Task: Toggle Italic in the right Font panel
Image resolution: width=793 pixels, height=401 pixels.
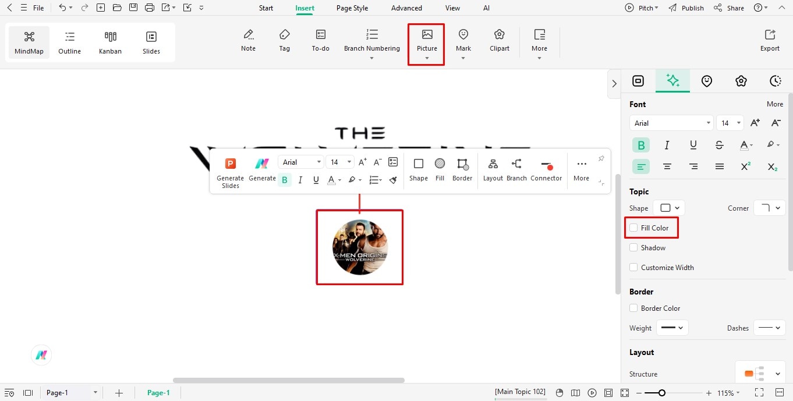Action: tap(667, 145)
